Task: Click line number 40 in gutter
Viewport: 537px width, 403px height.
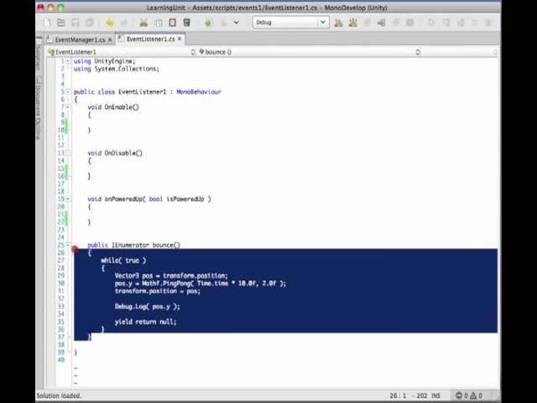Action: 61,360
